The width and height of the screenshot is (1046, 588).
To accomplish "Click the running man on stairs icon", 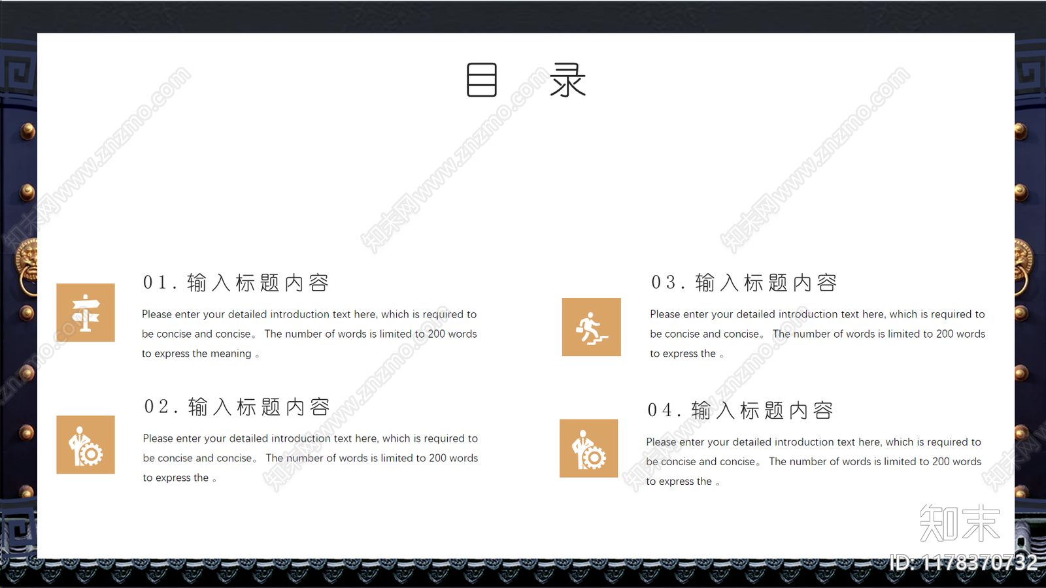I will click(x=592, y=327).
